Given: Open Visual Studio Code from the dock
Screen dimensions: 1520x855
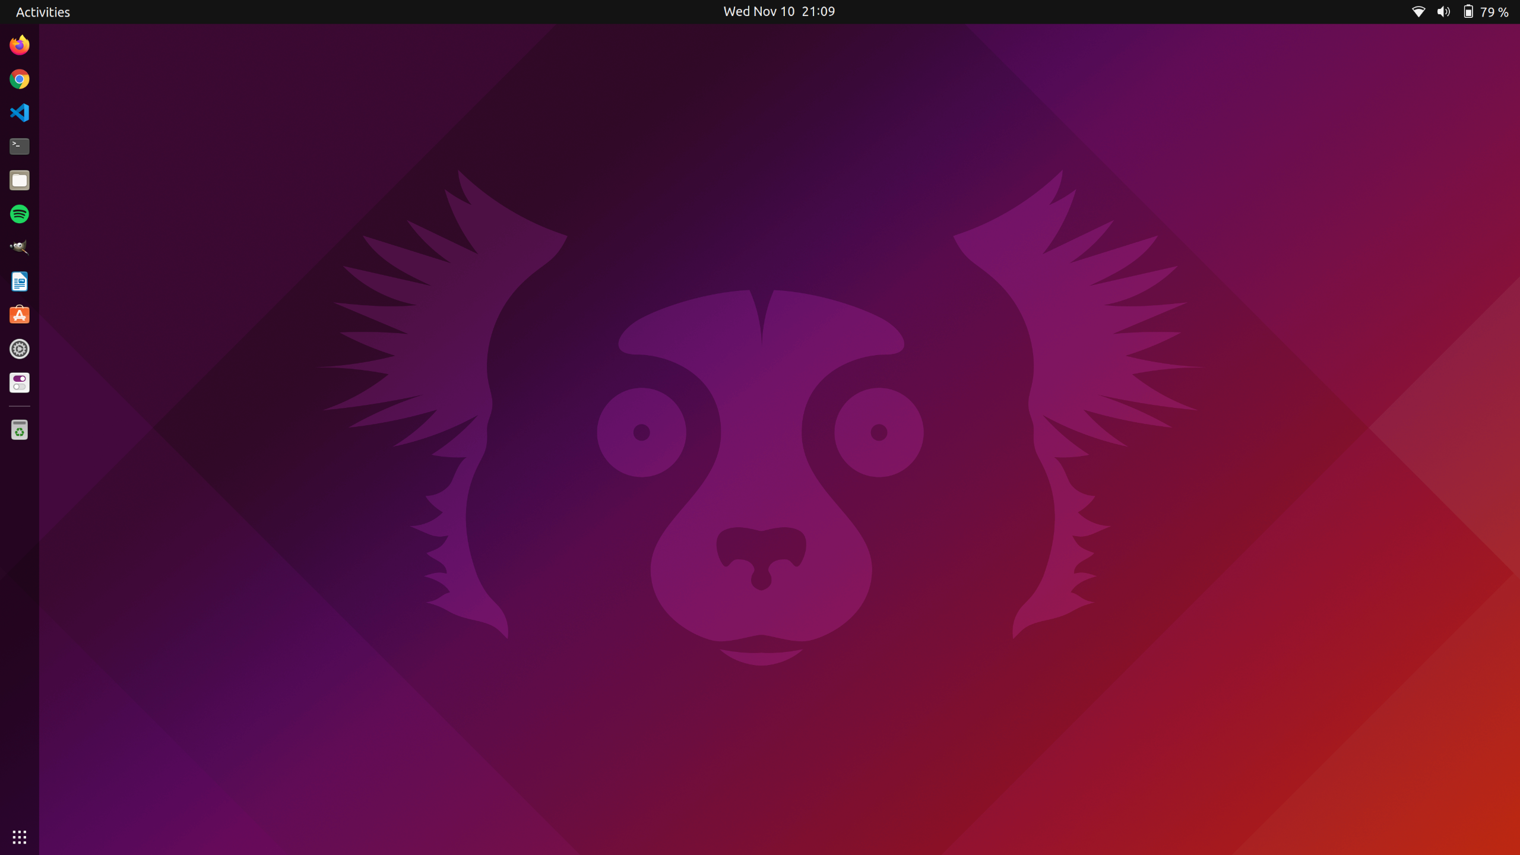Looking at the screenshot, I should pyautogui.click(x=20, y=113).
